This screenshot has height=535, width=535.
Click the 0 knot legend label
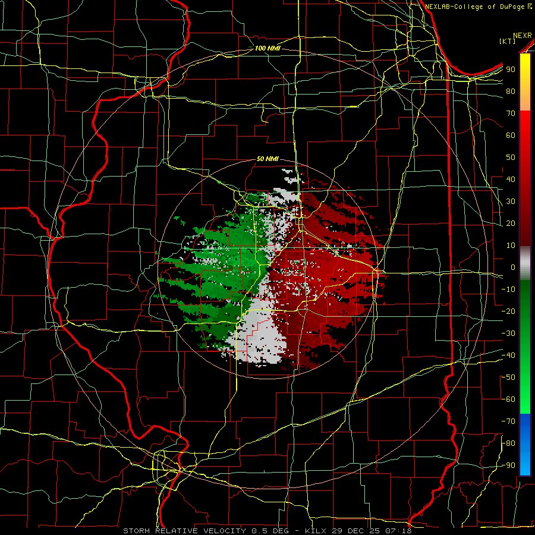tap(513, 267)
